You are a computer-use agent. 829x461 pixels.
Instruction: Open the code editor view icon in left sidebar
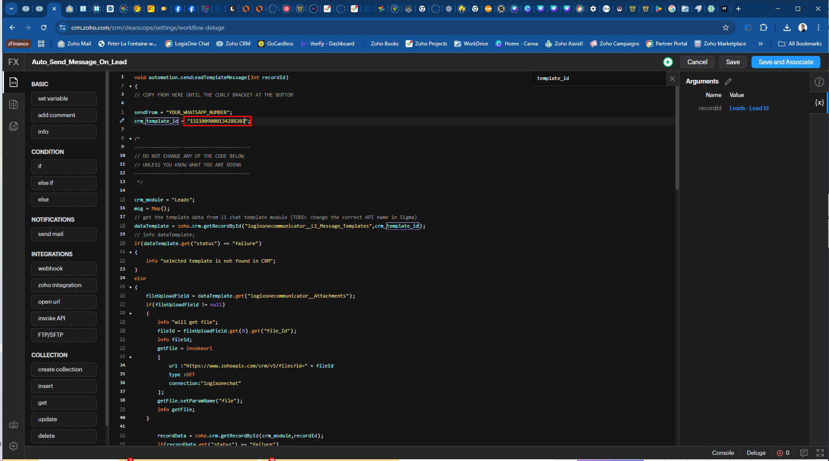(x=14, y=82)
